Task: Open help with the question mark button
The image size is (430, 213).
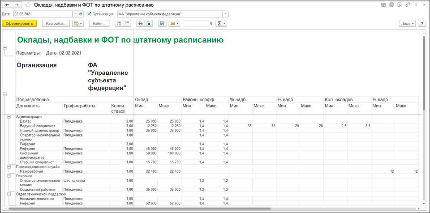Action: click(422, 24)
